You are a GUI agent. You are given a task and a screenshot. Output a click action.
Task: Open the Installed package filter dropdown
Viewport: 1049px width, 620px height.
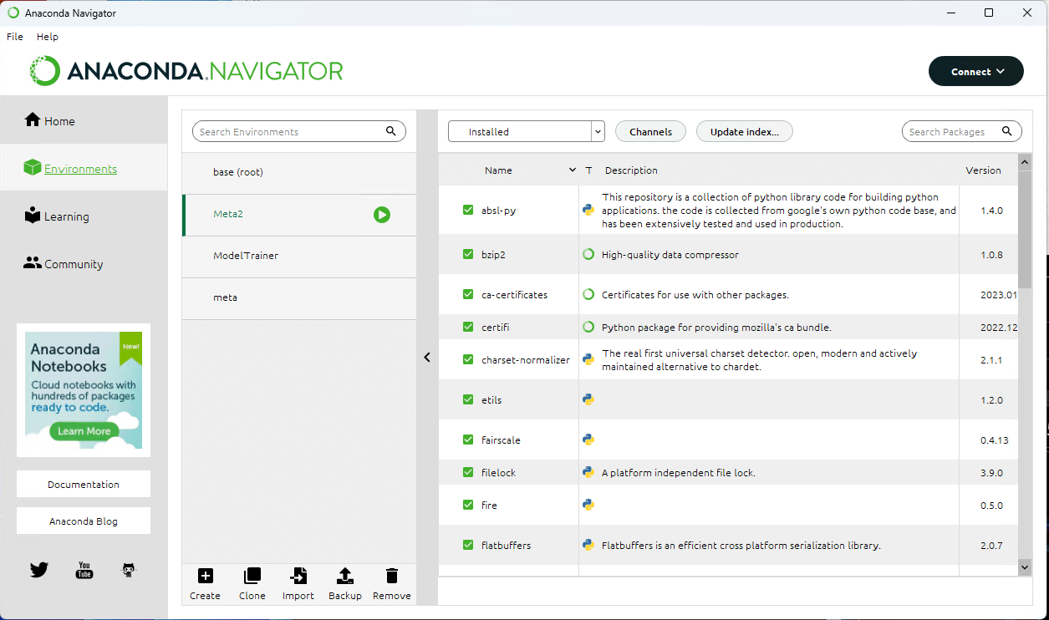point(527,131)
